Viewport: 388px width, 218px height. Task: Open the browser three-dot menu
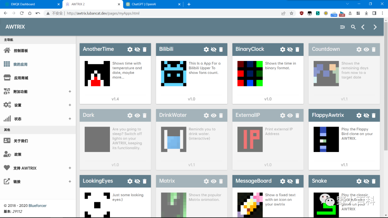pos(382,13)
